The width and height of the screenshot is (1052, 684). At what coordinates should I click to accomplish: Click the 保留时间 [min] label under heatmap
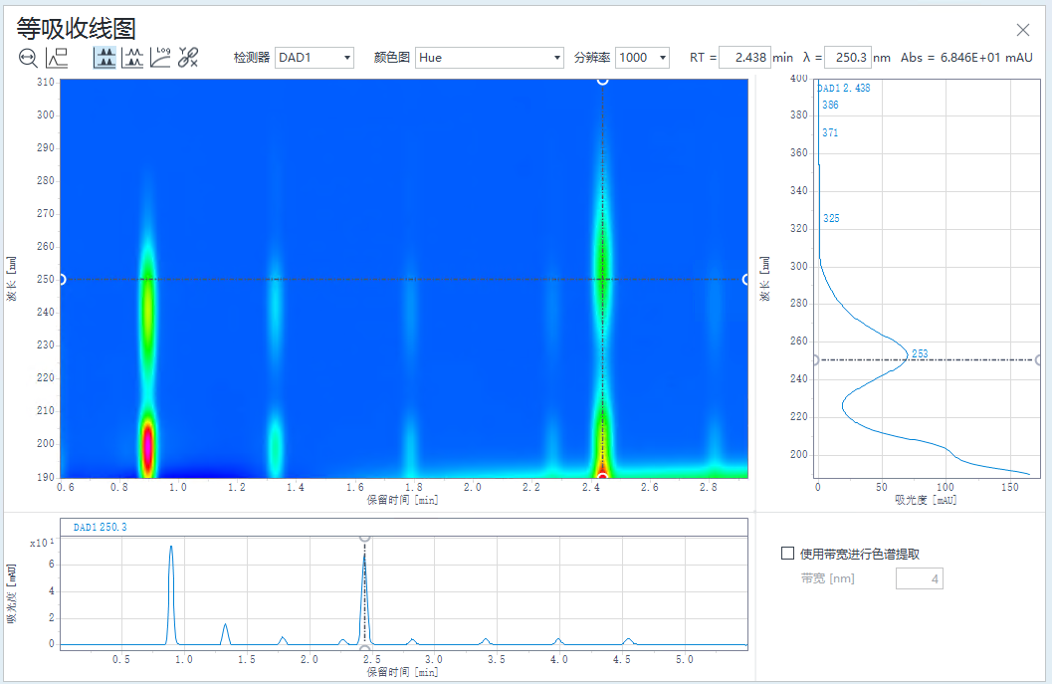402,500
